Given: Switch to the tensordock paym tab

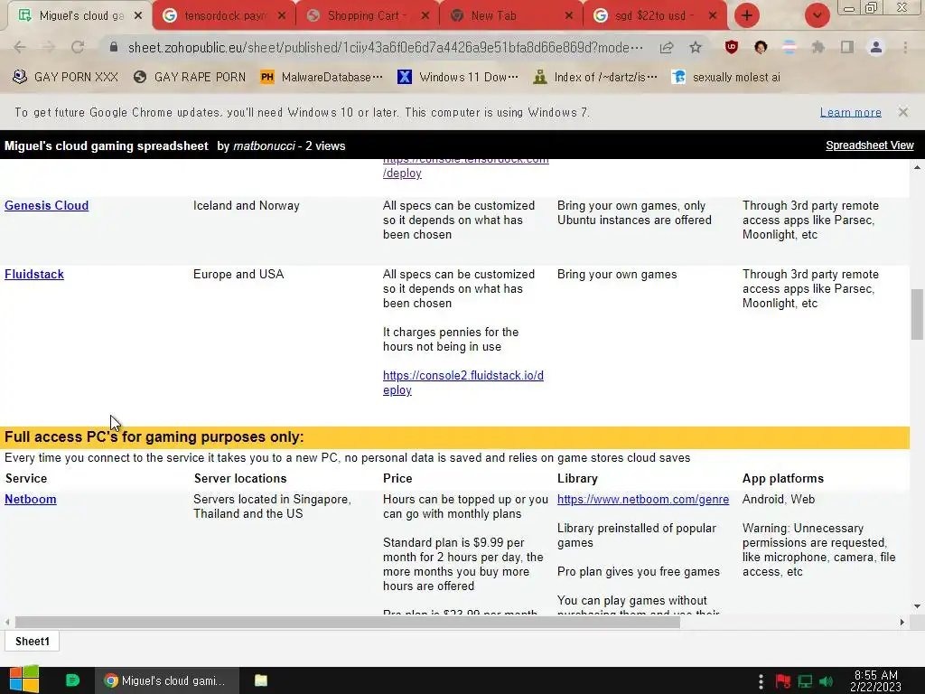Looking at the screenshot, I should point(224,16).
